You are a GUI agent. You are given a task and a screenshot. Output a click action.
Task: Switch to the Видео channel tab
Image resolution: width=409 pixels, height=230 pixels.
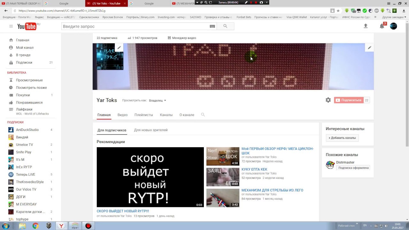click(x=122, y=115)
